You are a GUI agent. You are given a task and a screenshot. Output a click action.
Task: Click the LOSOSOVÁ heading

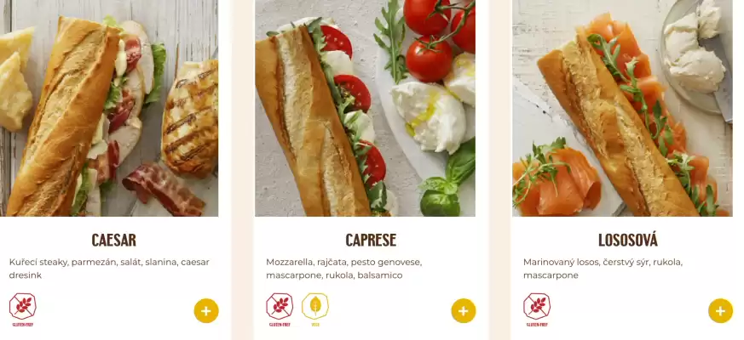(628, 239)
